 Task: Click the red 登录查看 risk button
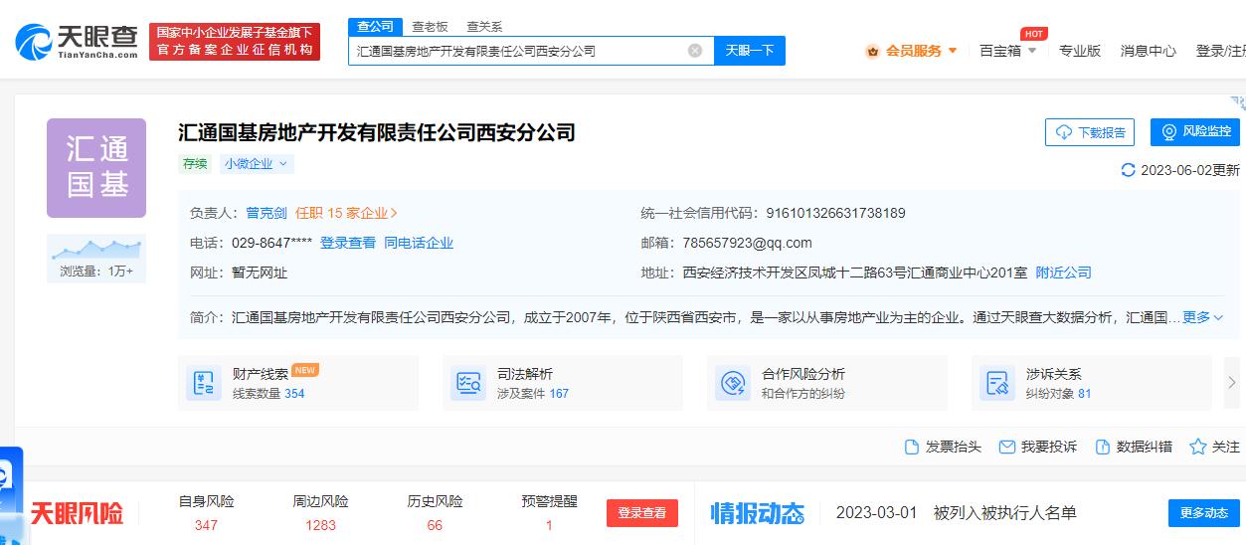[641, 513]
